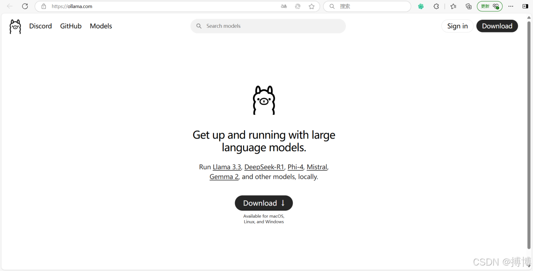Open the collections icon in toolbar

(469, 6)
